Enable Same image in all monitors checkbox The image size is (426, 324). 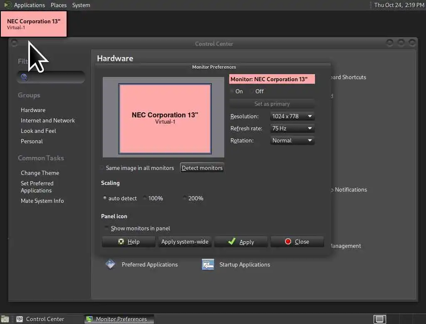click(x=102, y=168)
